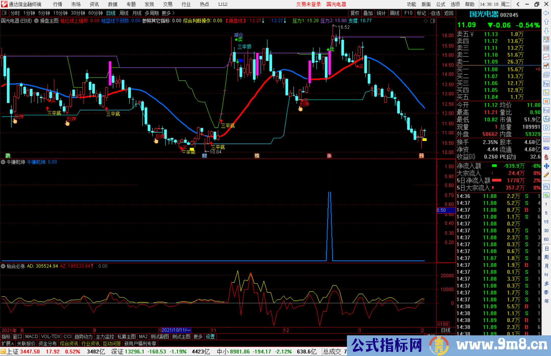Toggle the 操盘主图 indicator round marker
This screenshot has width=551, height=356.
click(36, 21)
